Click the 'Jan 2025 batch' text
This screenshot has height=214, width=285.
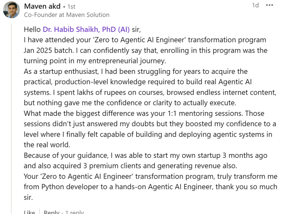coord(44,51)
